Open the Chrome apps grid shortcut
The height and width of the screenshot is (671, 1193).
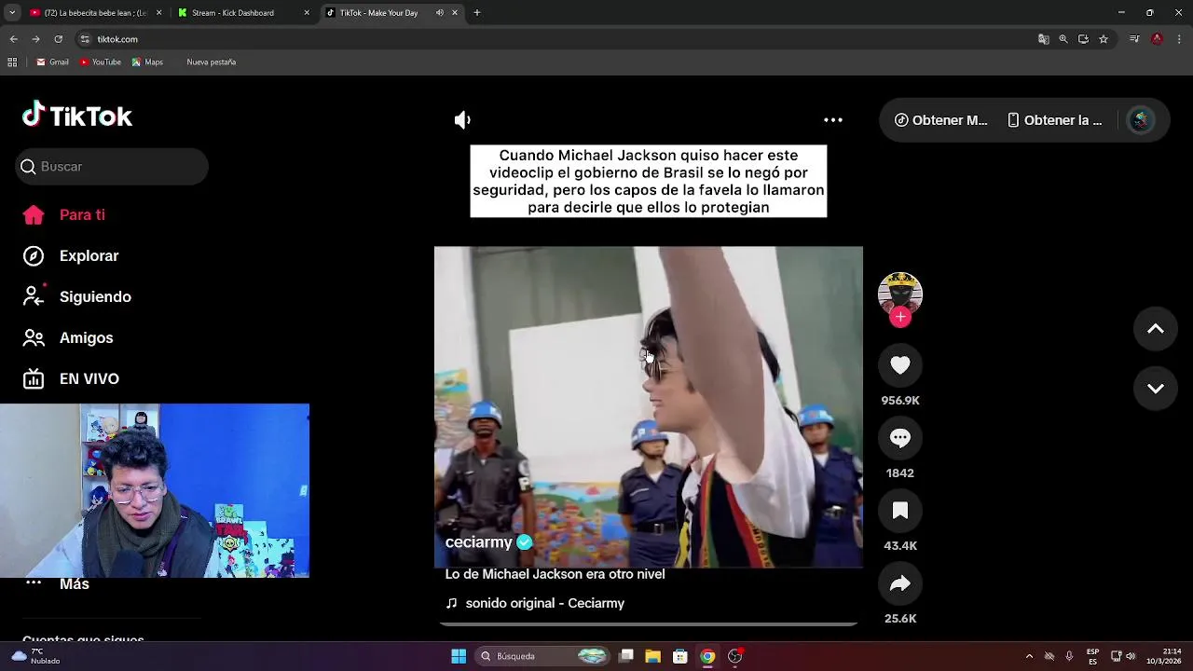[12, 62]
